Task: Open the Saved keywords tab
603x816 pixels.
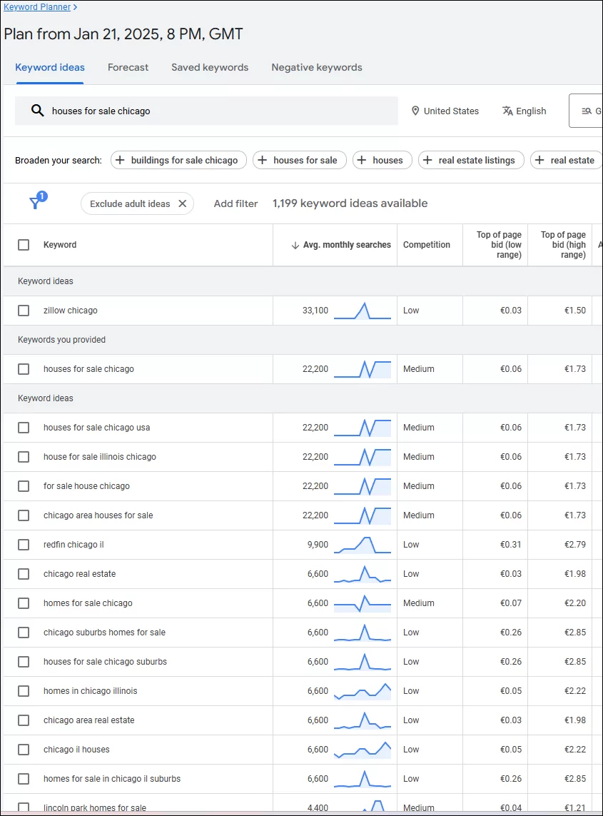Action: (210, 68)
